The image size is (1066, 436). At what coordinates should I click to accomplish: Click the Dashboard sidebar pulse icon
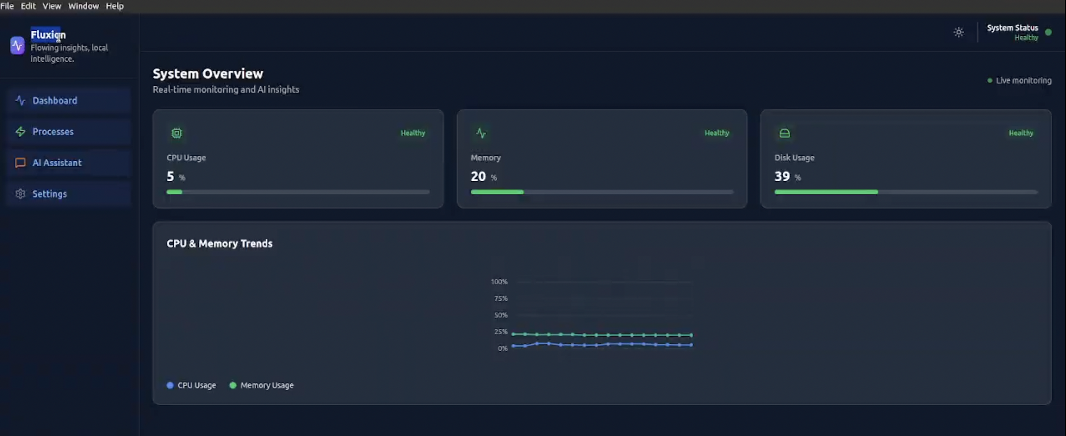click(20, 100)
